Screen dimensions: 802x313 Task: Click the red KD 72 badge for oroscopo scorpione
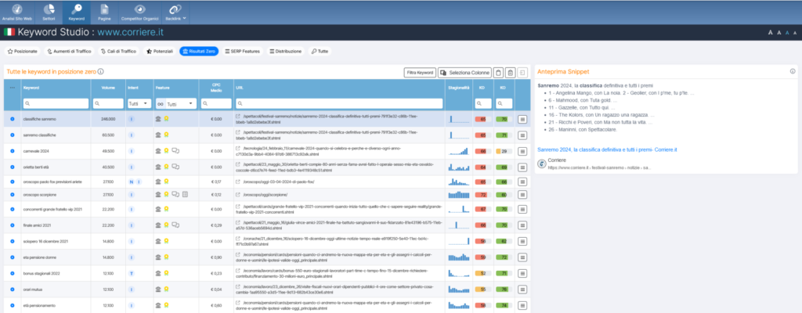(x=482, y=195)
